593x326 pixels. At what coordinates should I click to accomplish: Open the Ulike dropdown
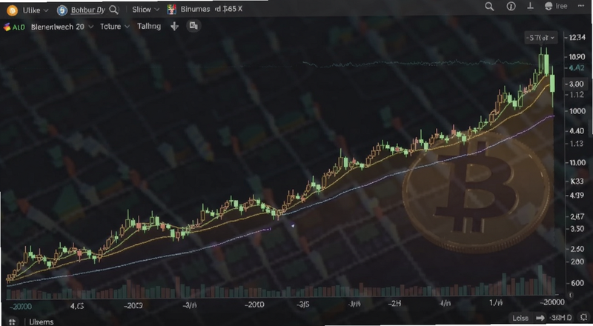tap(36, 10)
